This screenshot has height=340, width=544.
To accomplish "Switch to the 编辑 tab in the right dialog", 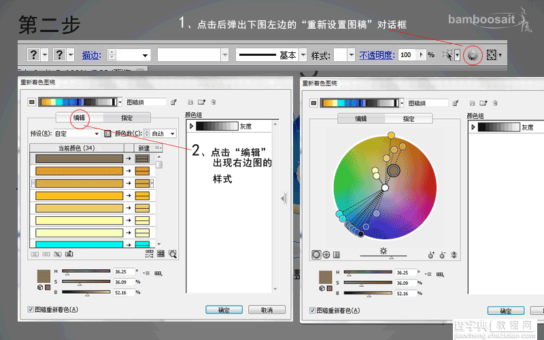I will pos(361,118).
